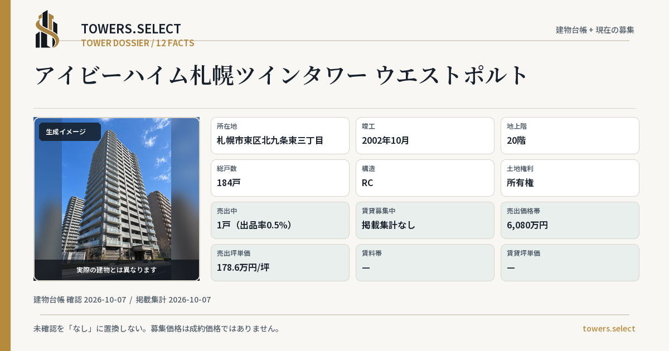Viewport: 669px width, 351px height.
Task: Click the value 178.6万円/坪
Action: tap(243, 267)
